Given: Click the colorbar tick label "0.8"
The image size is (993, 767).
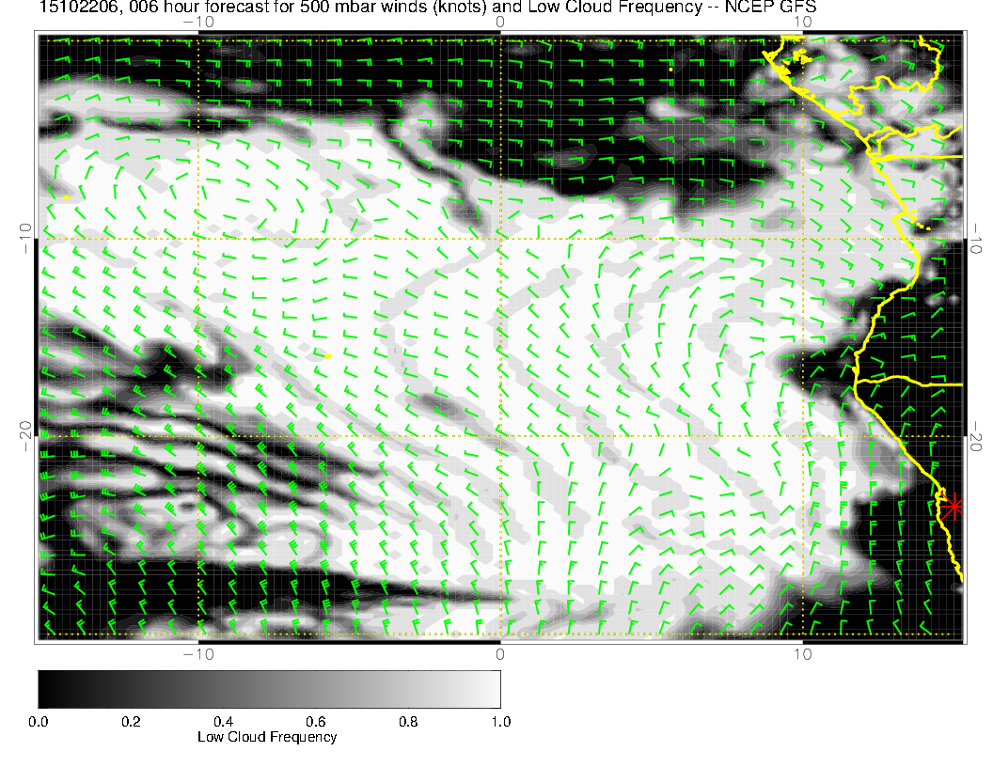Looking at the screenshot, I should tap(408, 722).
